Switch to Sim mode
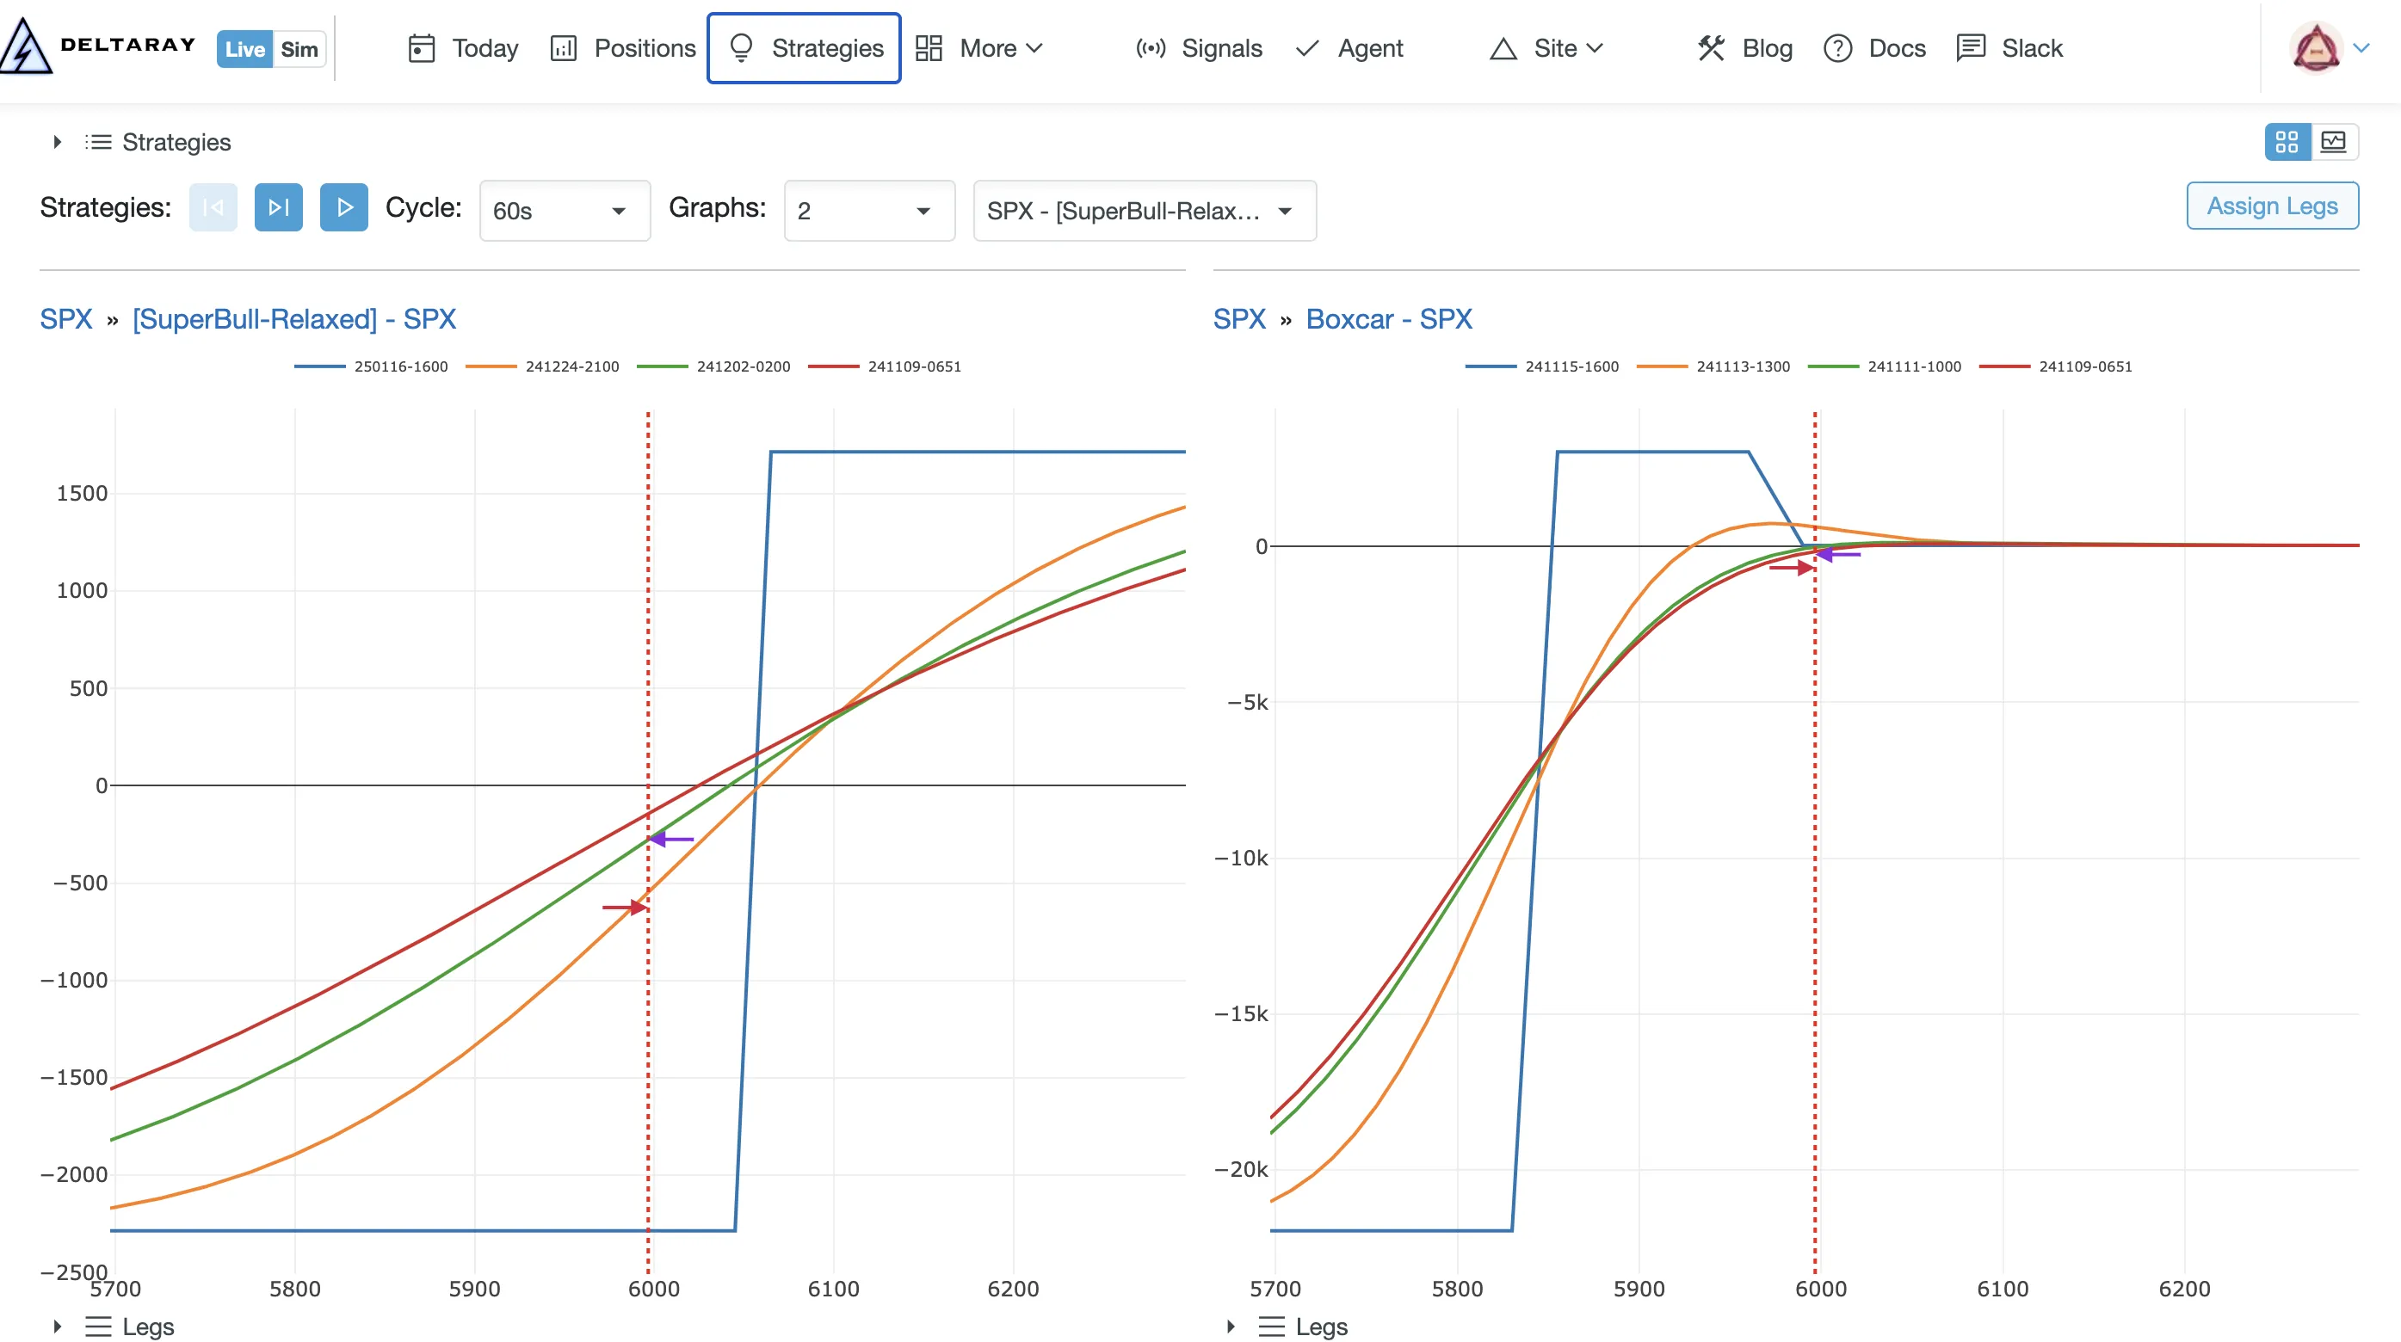 (299, 49)
